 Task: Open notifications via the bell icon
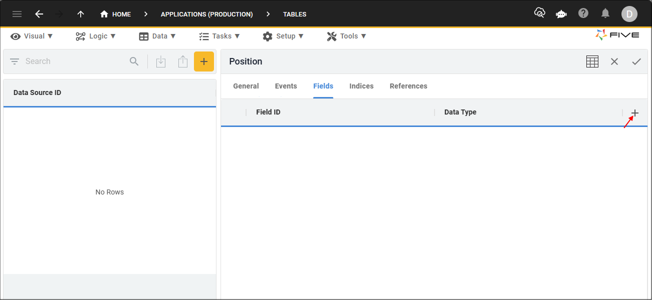pyautogui.click(x=605, y=13)
